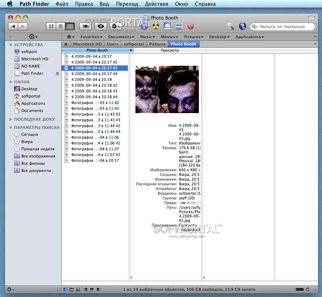Select file Фотография ...-03 в 11.42
This screenshot has width=322, height=297.
[95, 103]
